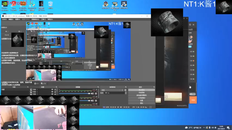
Task: Pop out the 场景 dock panel
Action: click(x=28, y=87)
